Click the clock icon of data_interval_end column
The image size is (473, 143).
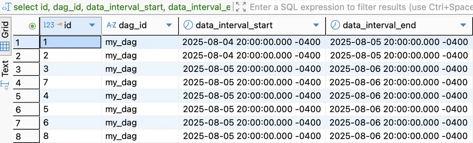(x=335, y=26)
